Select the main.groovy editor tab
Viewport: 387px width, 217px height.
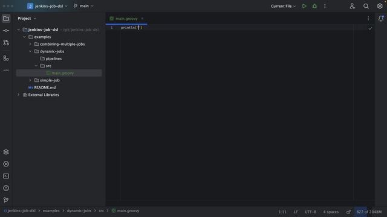(x=126, y=19)
